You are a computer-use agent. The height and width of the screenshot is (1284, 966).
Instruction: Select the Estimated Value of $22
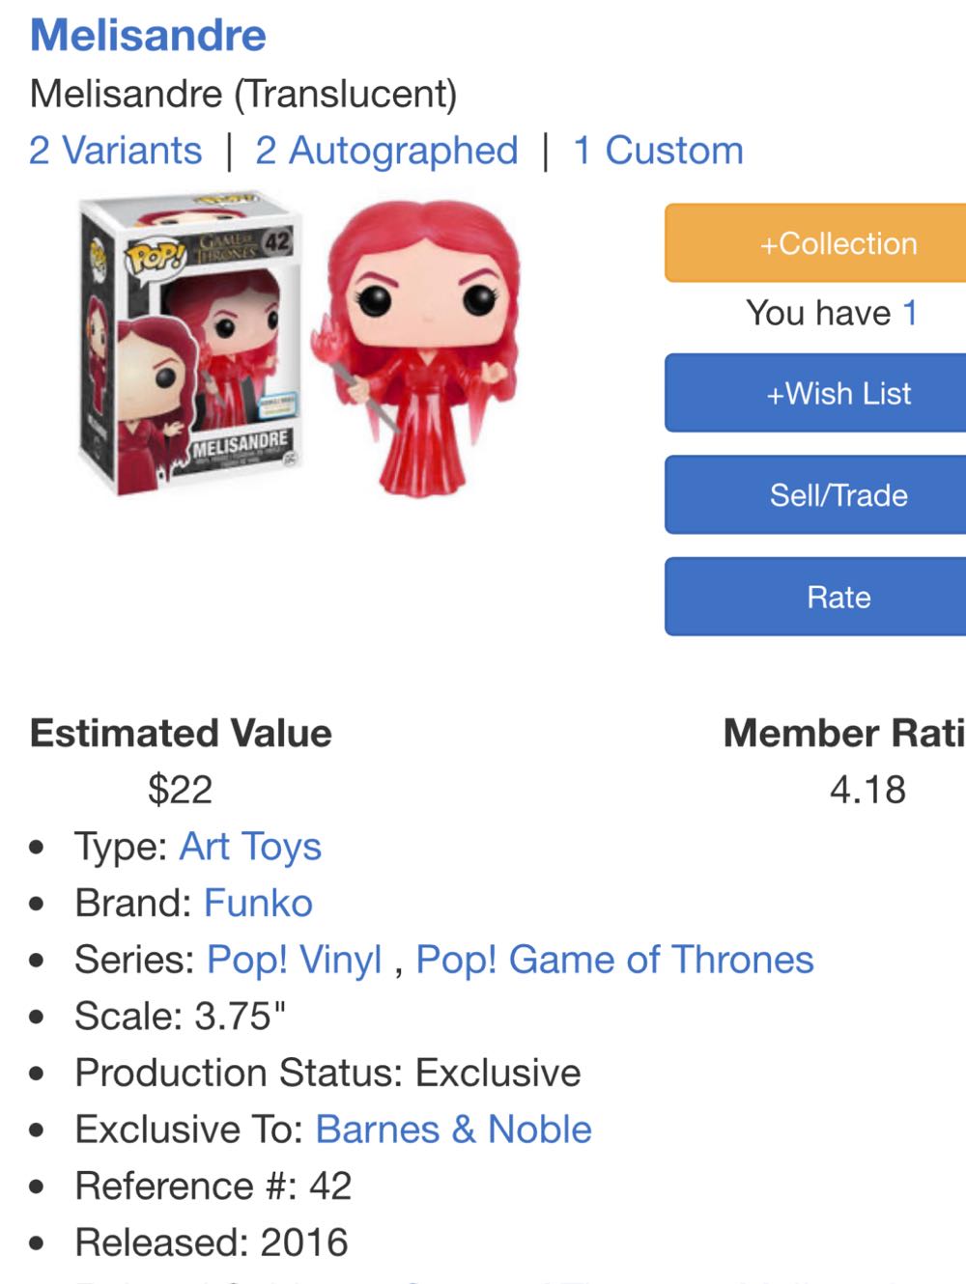click(x=180, y=790)
